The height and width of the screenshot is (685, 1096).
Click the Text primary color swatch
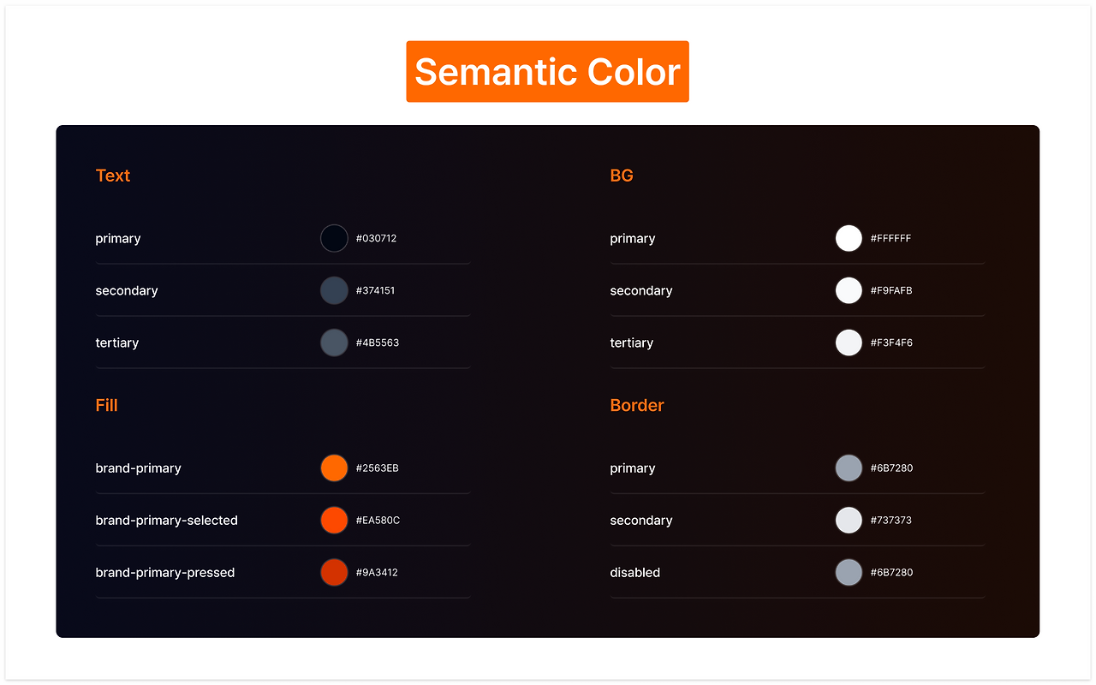pyautogui.click(x=334, y=238)
